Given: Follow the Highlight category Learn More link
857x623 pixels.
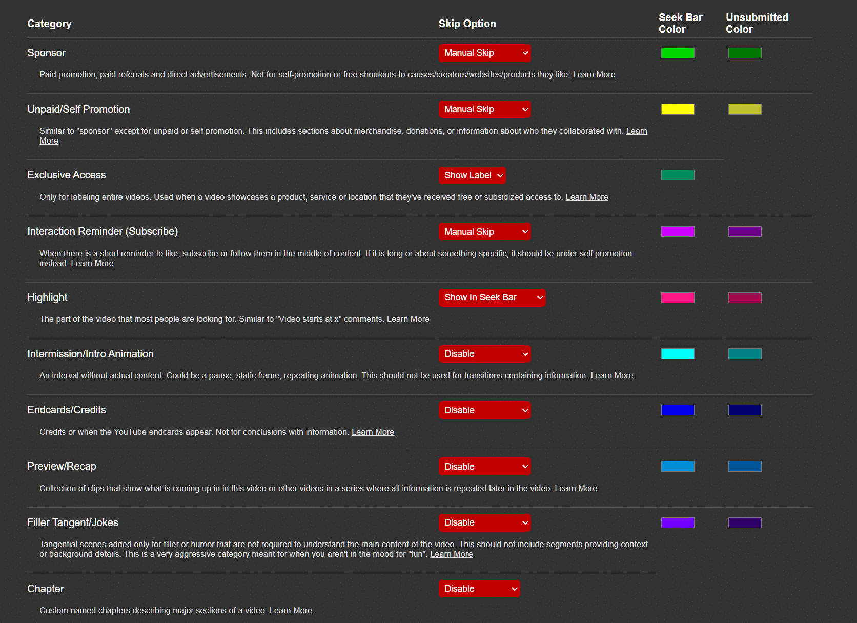Looking at the screenshot, I should (408, 319).
